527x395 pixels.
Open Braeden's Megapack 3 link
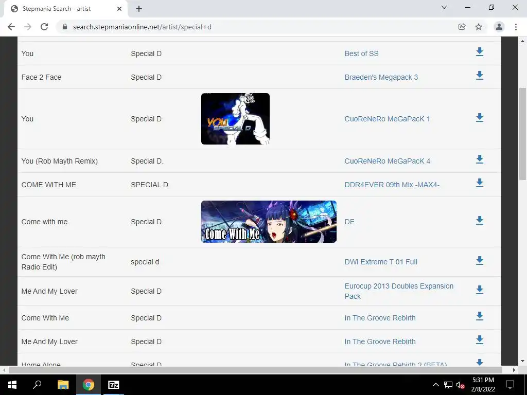tap(381, 77)
